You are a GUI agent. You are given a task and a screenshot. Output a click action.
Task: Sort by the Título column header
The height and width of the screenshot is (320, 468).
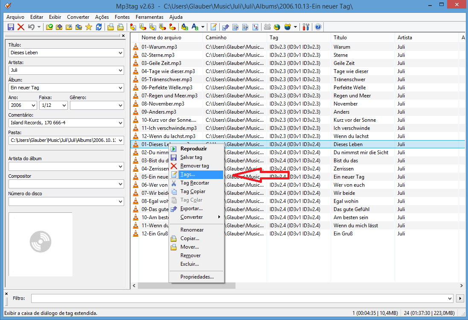point(363,37)
